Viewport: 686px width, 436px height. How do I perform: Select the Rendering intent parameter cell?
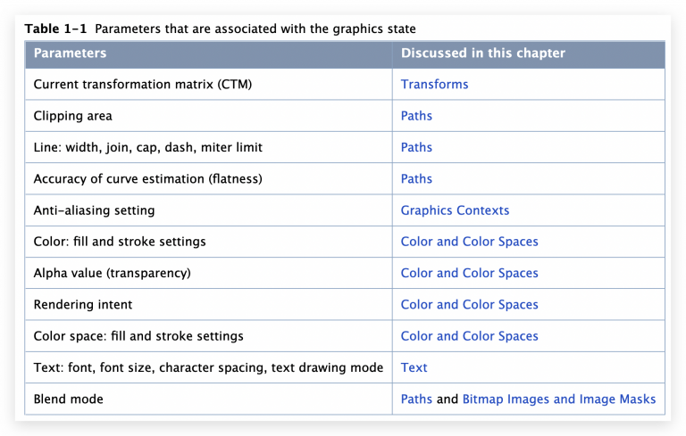pyautogui.click(x=209, y=305)
